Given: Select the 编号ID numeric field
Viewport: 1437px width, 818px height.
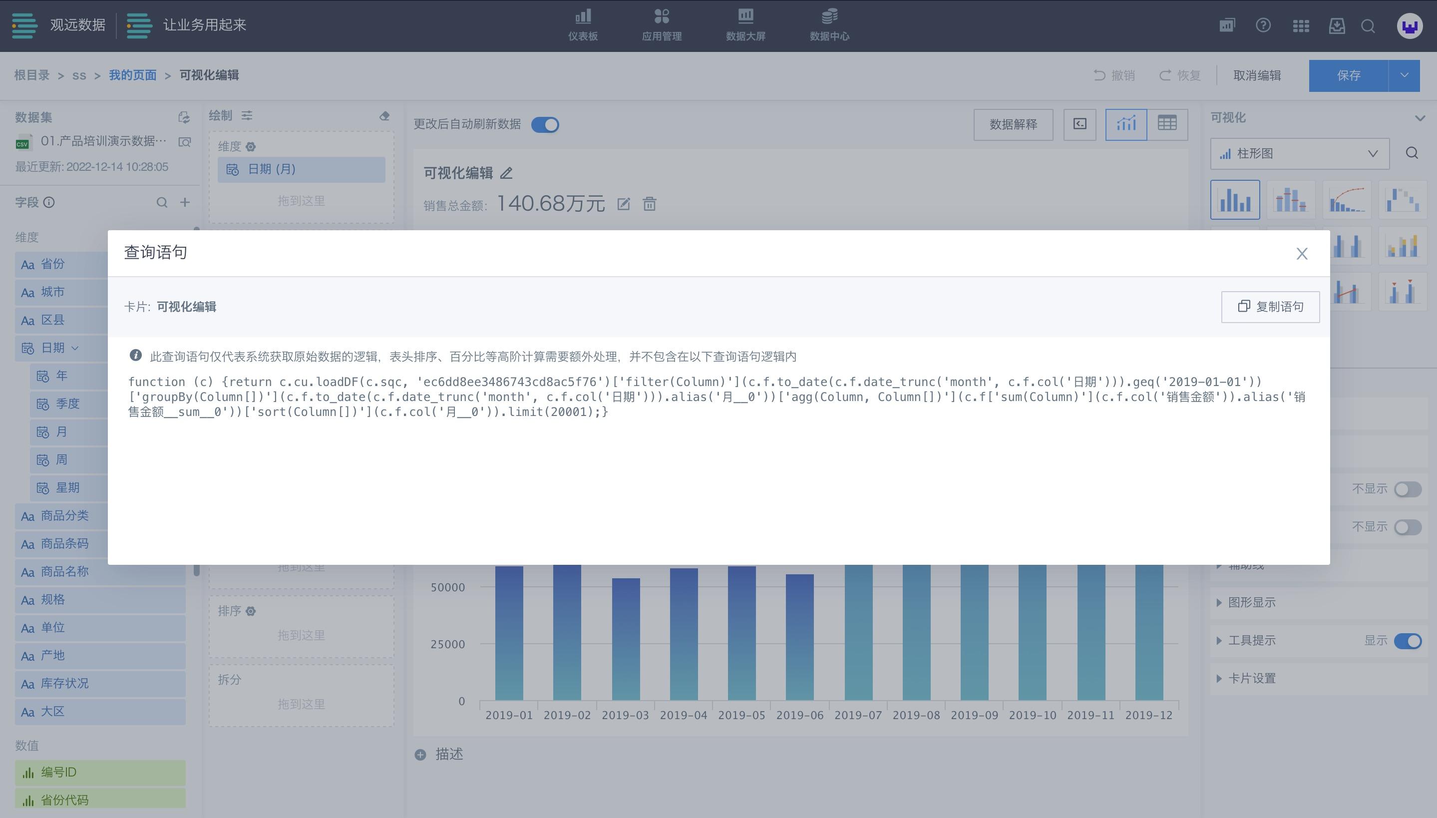Looking at the screenshot, I should tap(100, 773).
